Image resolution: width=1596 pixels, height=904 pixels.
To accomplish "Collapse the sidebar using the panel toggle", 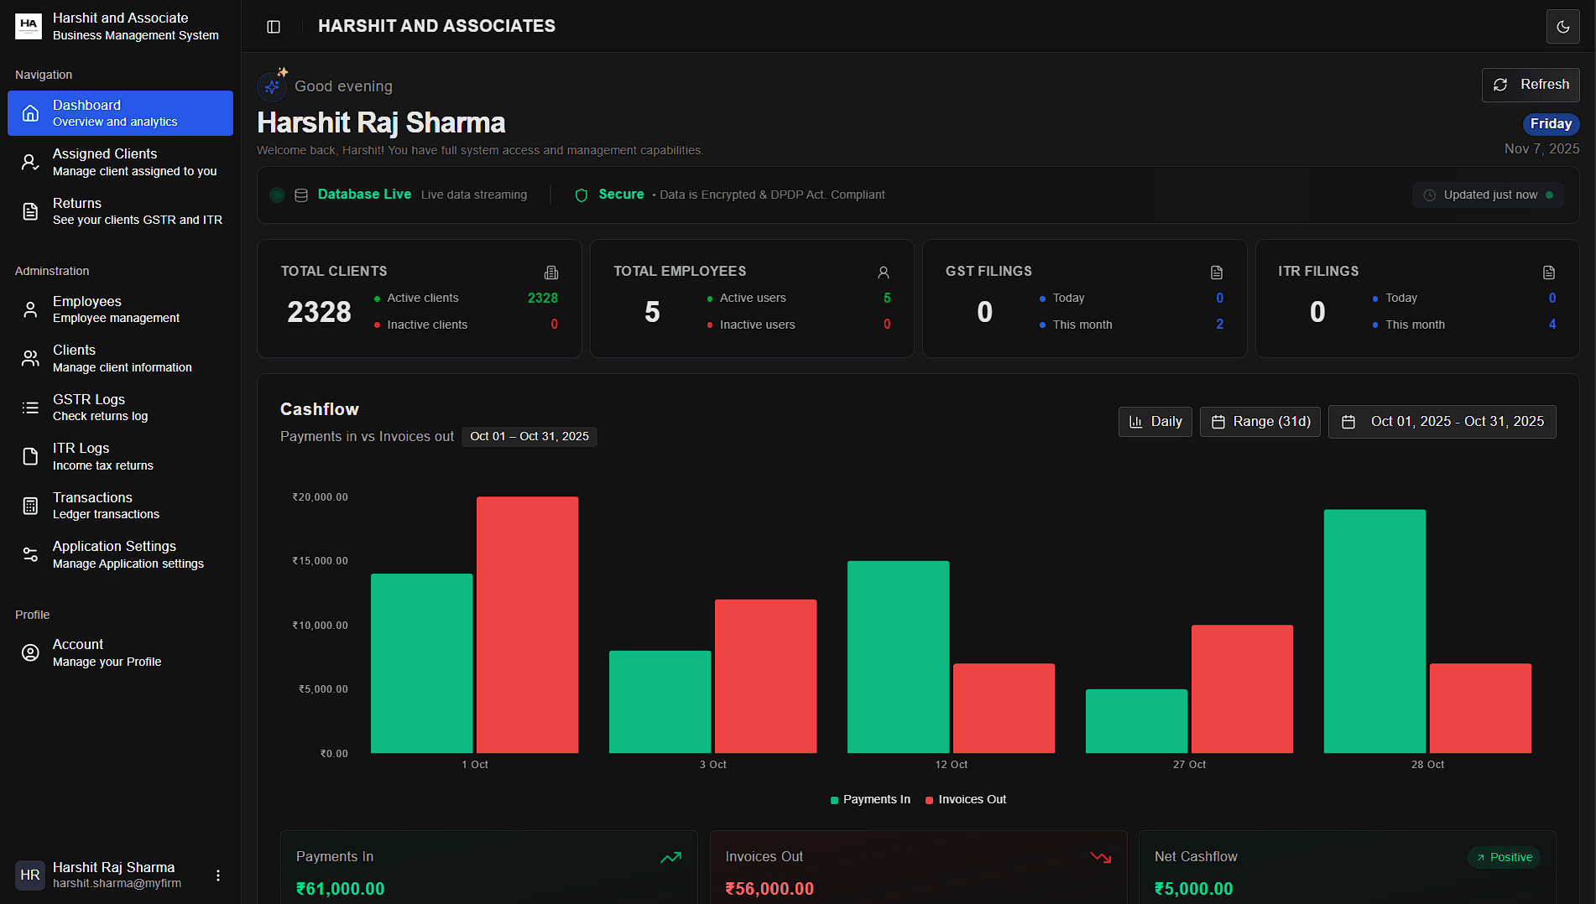I will (x=274, y=26).
